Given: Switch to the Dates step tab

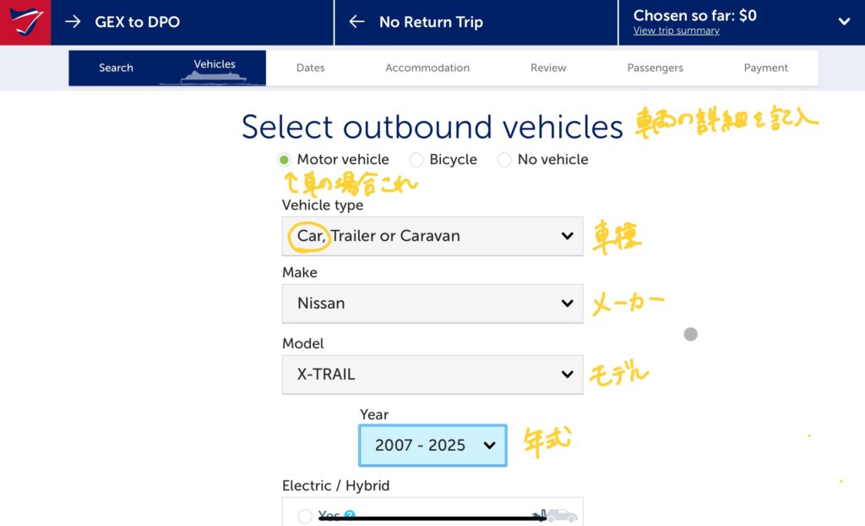Looking at the screenshot, I should (310, 68).
